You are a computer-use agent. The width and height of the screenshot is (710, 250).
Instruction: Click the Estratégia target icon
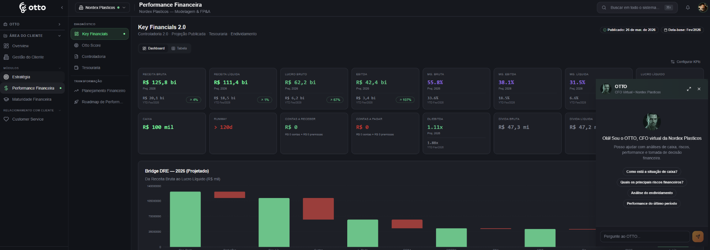pos(6,77)
